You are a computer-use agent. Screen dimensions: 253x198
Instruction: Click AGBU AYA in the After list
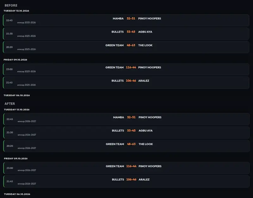pos(145,131)
